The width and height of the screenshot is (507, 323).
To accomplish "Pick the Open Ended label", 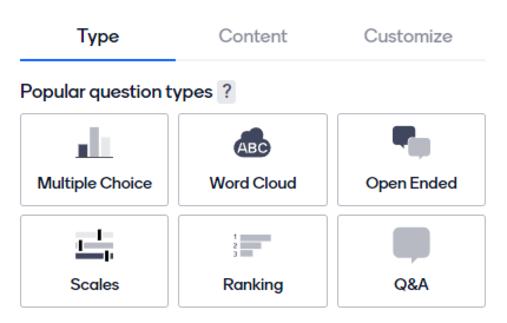I will (x=411, y=183).
